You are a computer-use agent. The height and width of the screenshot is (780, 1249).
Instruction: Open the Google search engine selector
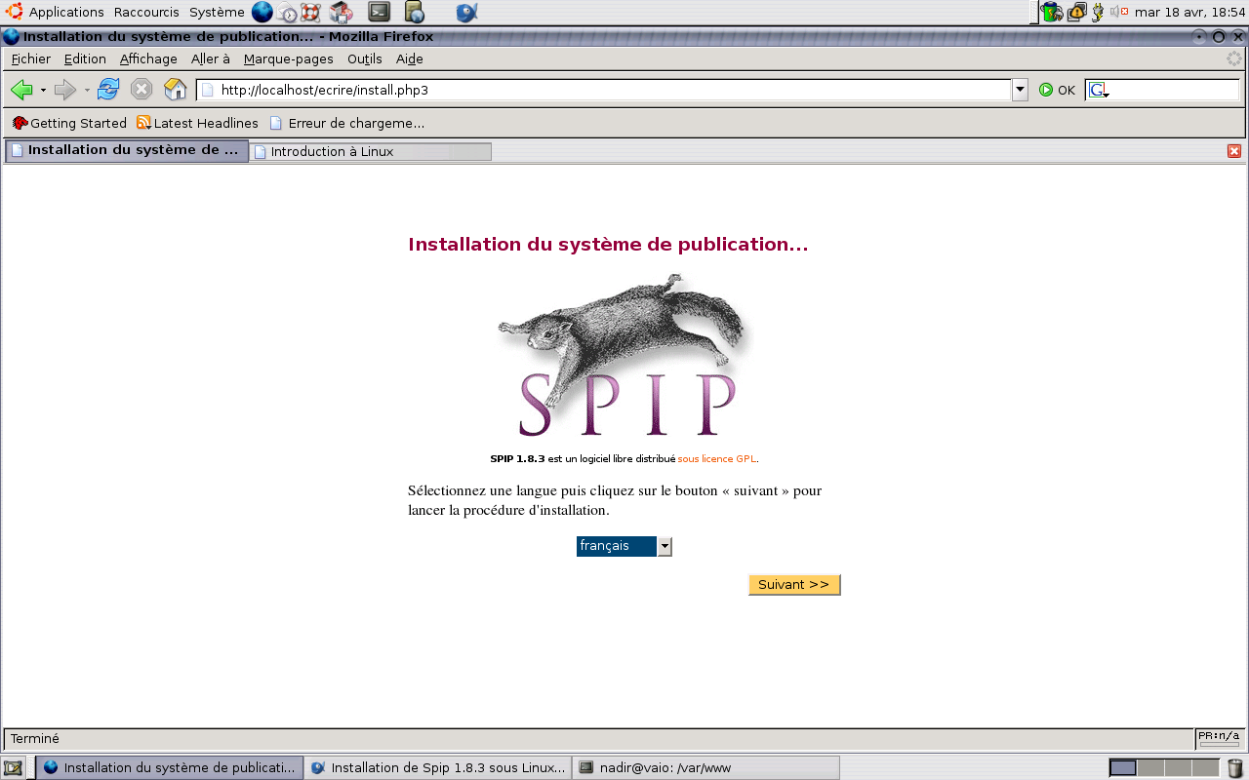pos(1099,90)
